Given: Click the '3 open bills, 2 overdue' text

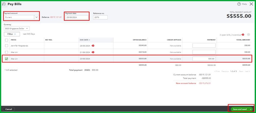Looking at the screenshot, I should point(230,35).
